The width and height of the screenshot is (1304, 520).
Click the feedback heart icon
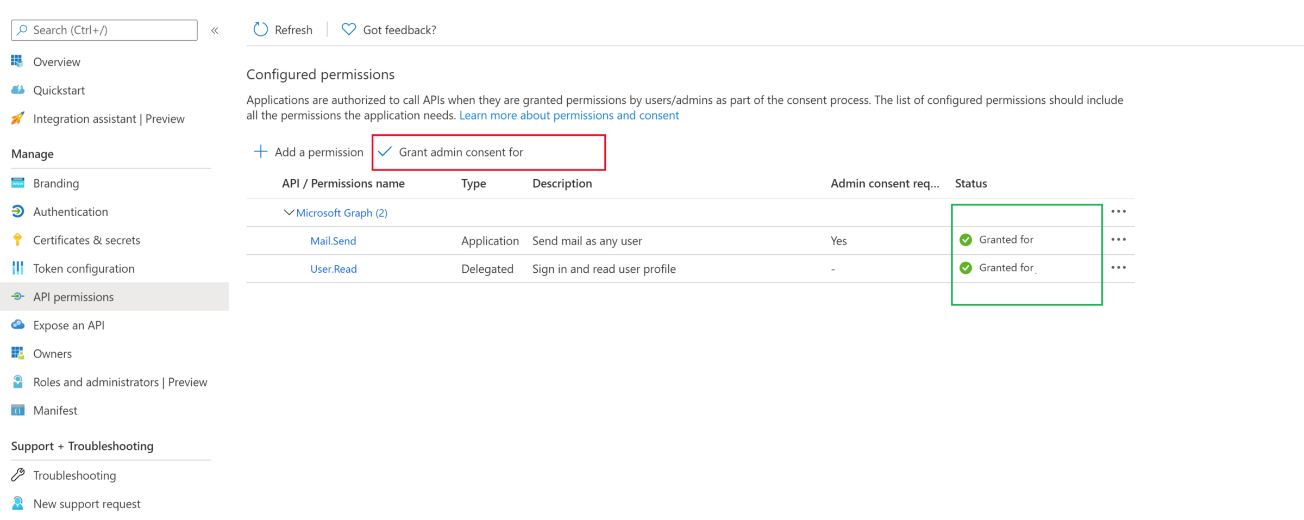click(348, 29)
